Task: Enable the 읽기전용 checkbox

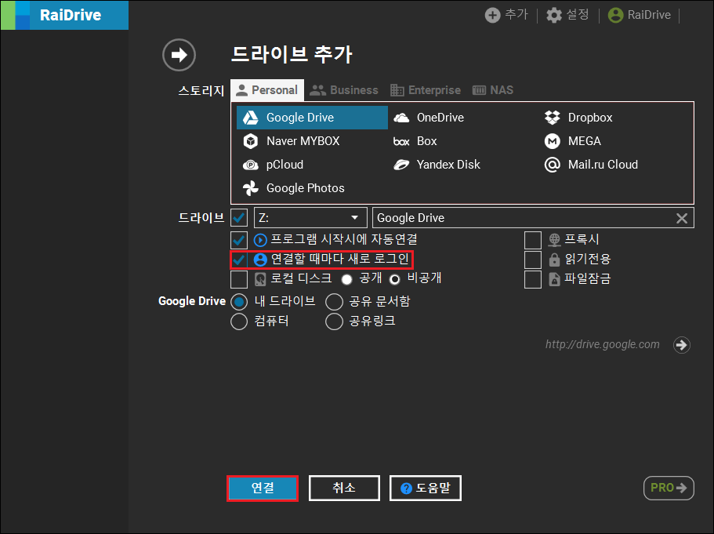Action: click(533, 260)
